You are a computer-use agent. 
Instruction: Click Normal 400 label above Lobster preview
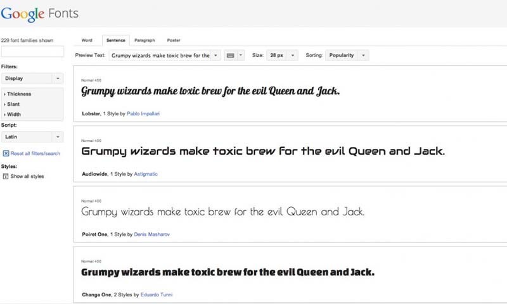[91, 80]
